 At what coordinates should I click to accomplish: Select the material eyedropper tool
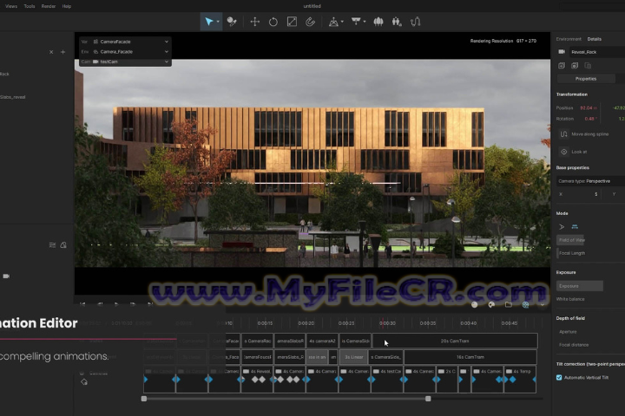[232, 22]
